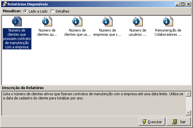The image size is (193, 128).
Task: Exit the dialog with the Sair button
Action: click(179, 122)
